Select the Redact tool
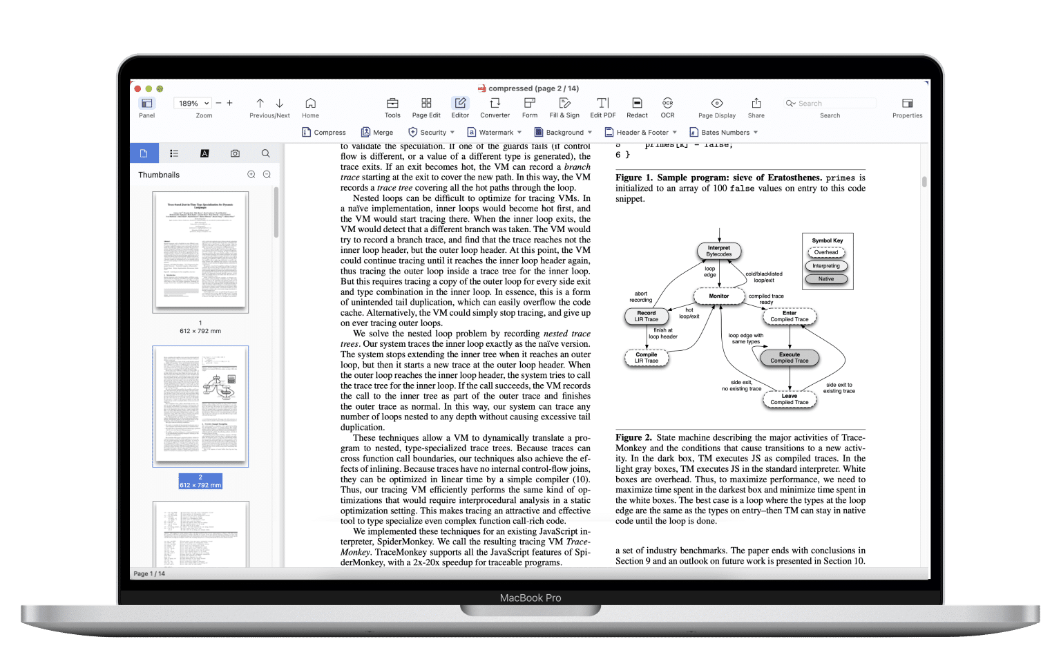 [637, 103]
